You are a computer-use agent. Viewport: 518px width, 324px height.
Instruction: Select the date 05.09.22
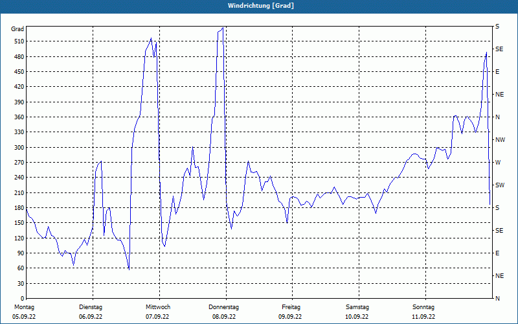coord(24,317)
